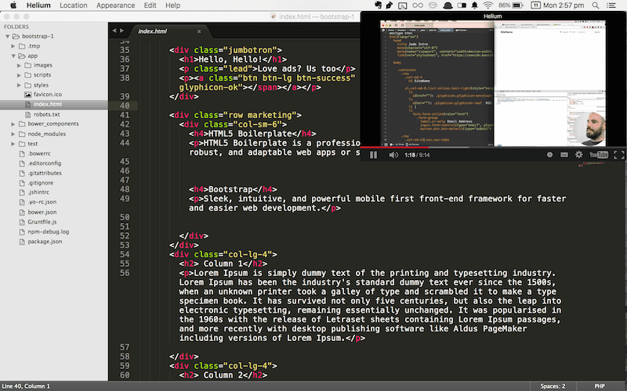Expand the test folder
Image resolution: width=627 pixels, height=391 pixels.
pyautogui.click(x=13, y=144)
